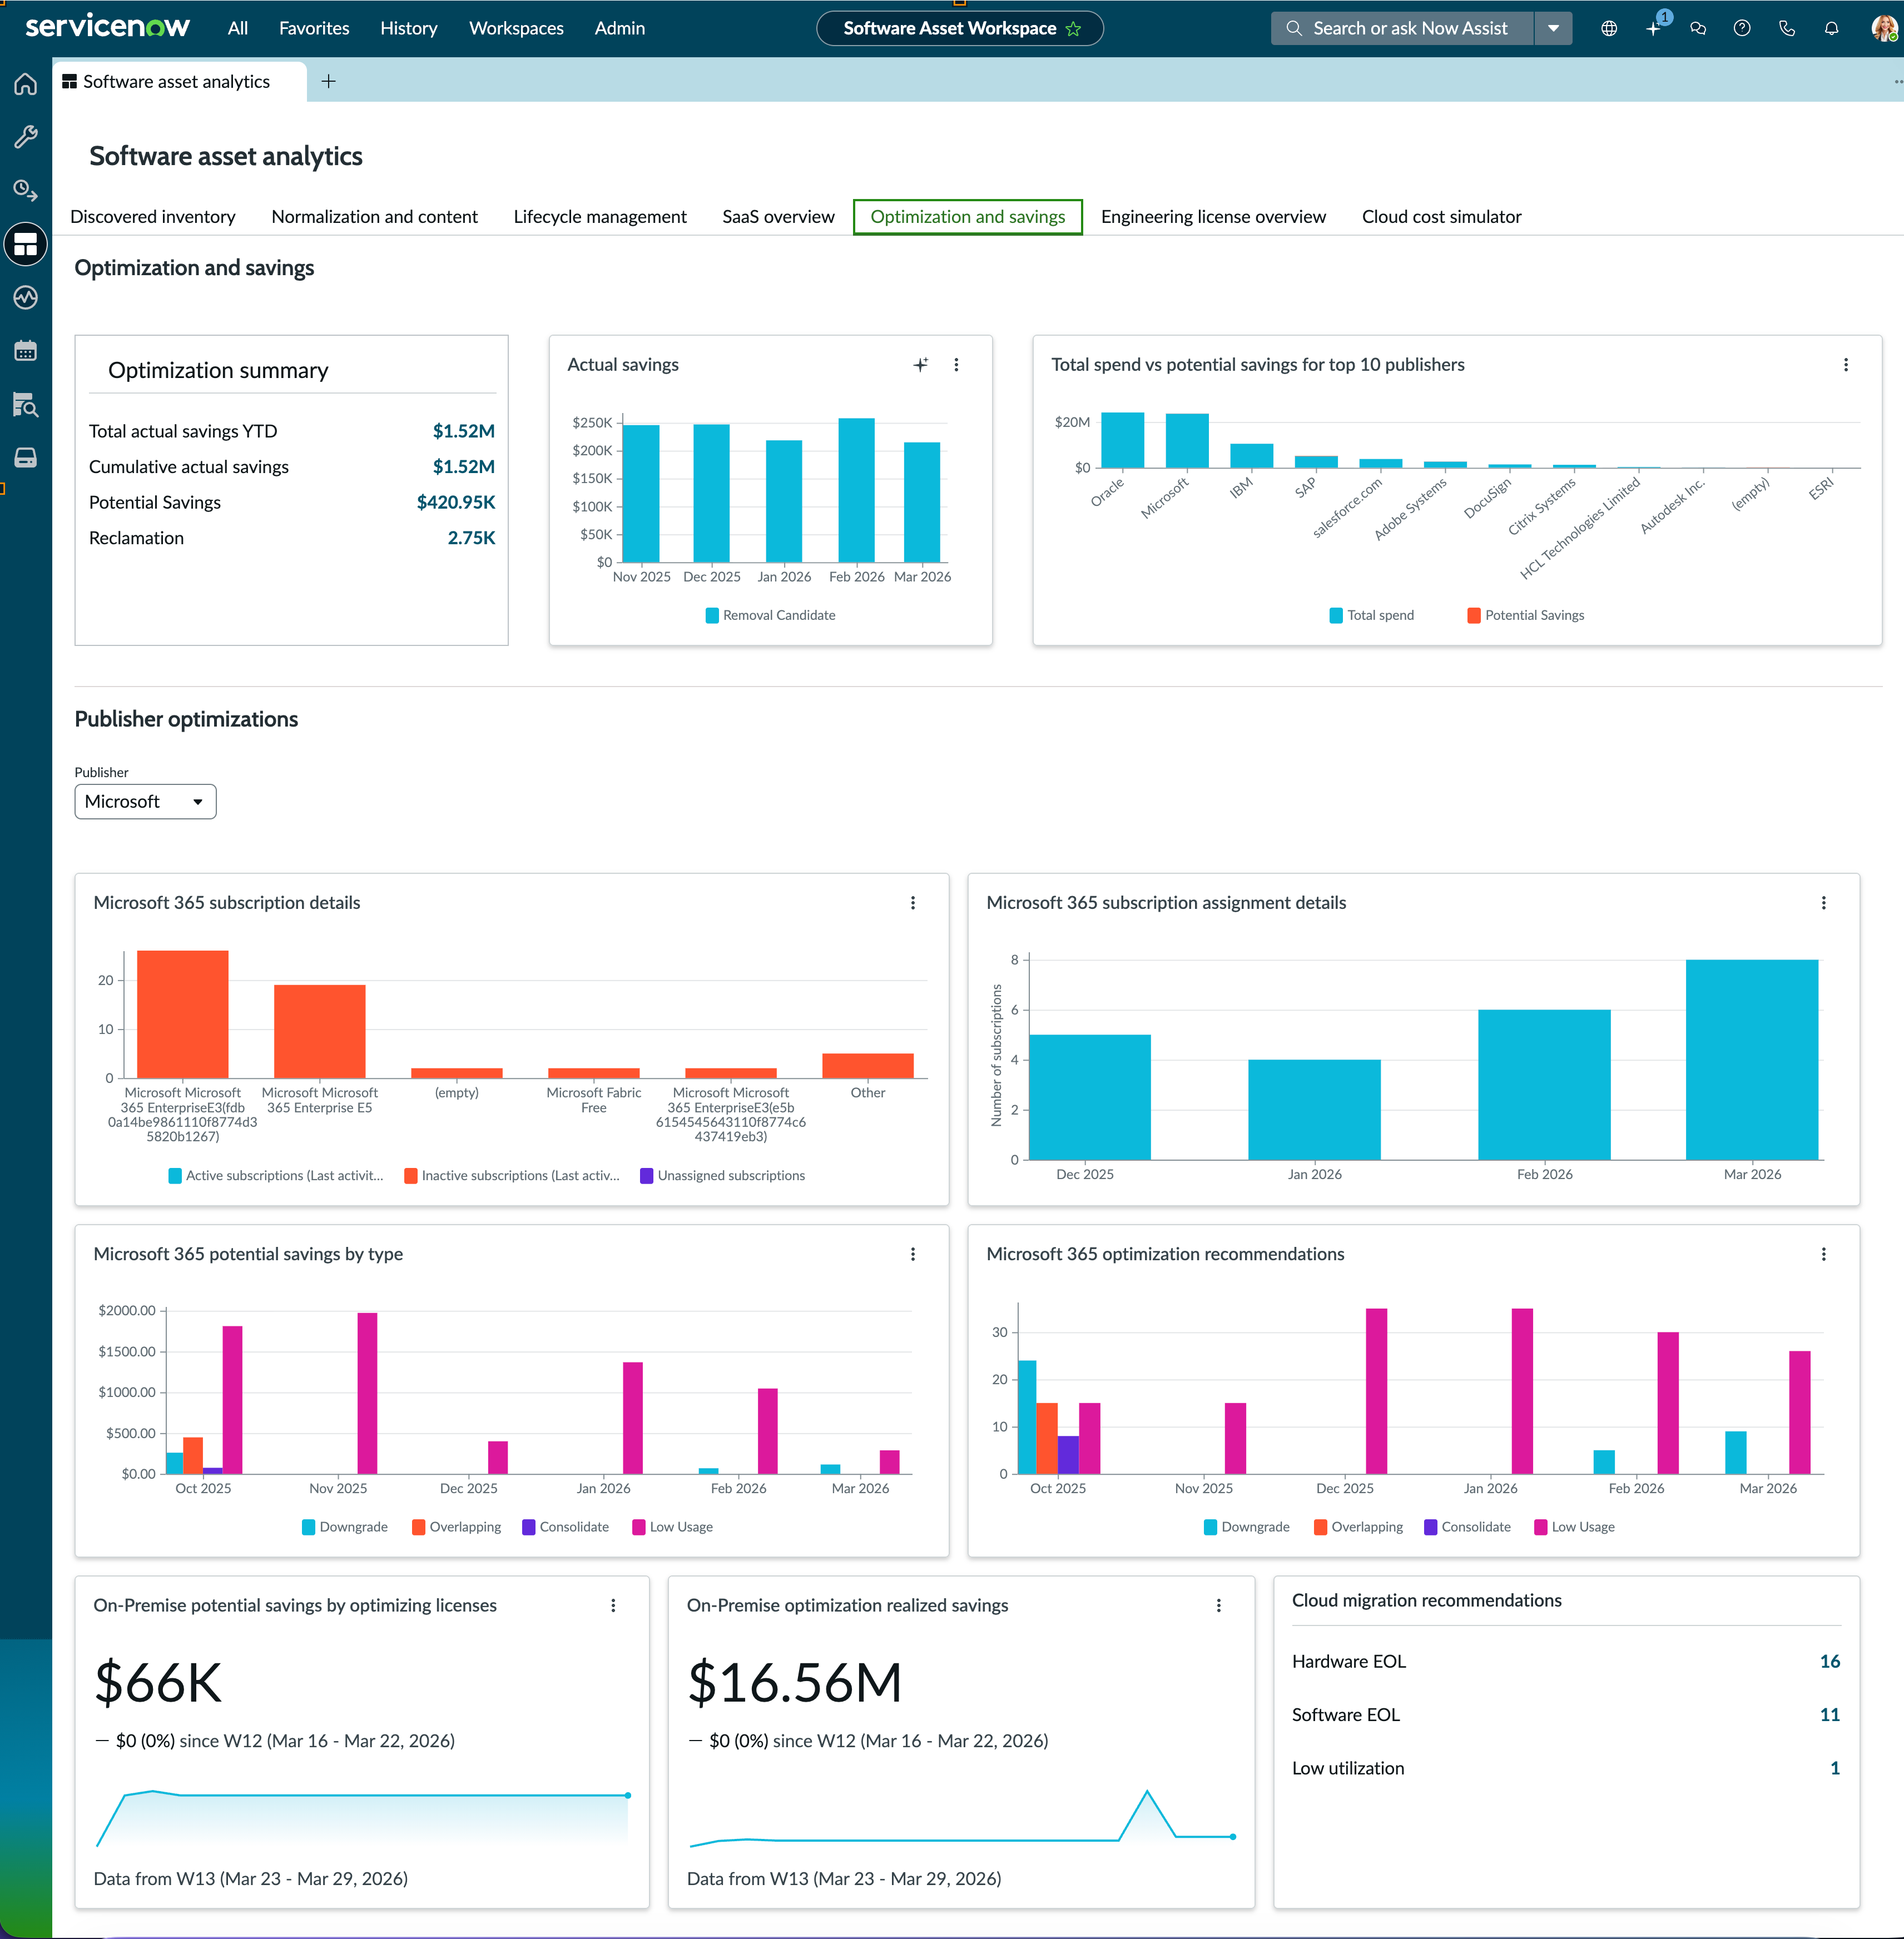
Task: Click the wrench icon in sidebar
Action: (x=26, y=137)
